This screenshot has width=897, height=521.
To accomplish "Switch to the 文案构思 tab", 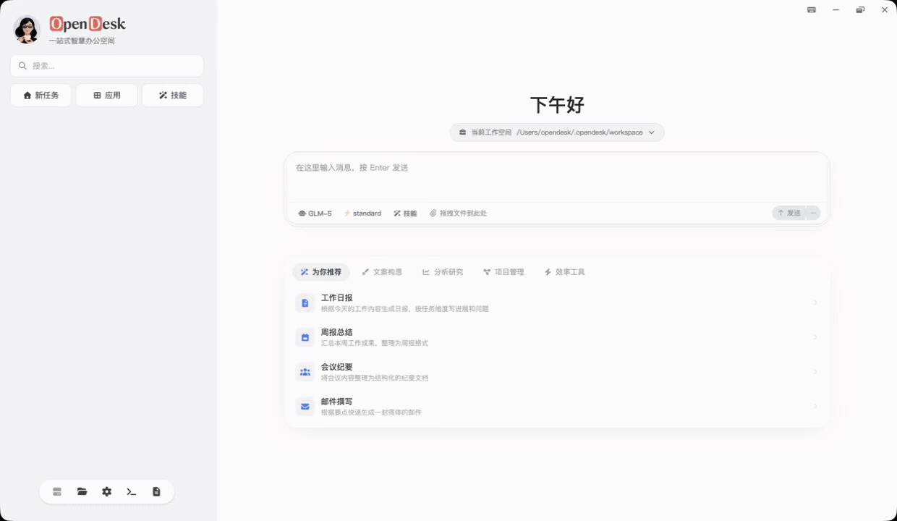I will click(x=382, y=272).
